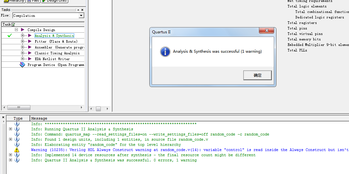Screen dimensions: 349x174
Task: Click middle pane scrollbar left arrow
Action: [x=91, y=109]
